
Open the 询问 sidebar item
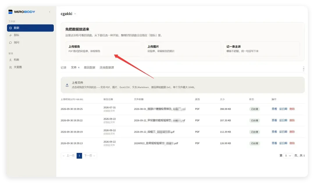30,43
